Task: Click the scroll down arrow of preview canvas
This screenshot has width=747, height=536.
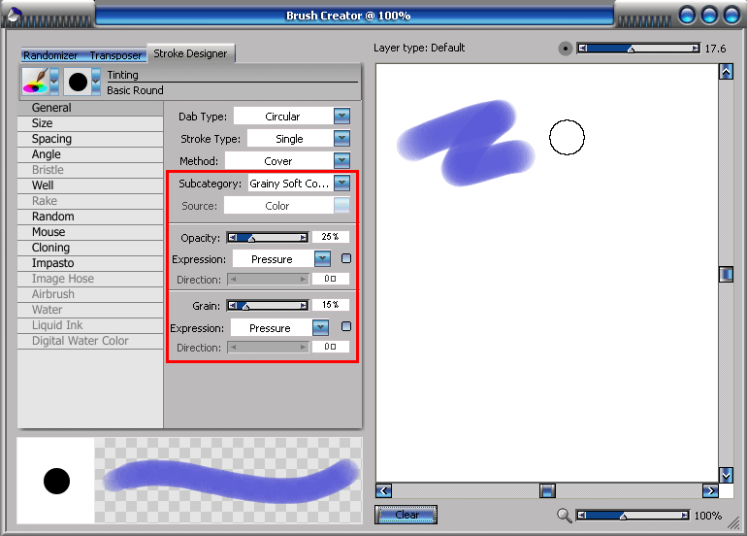Action: click(x=726, y=475)
